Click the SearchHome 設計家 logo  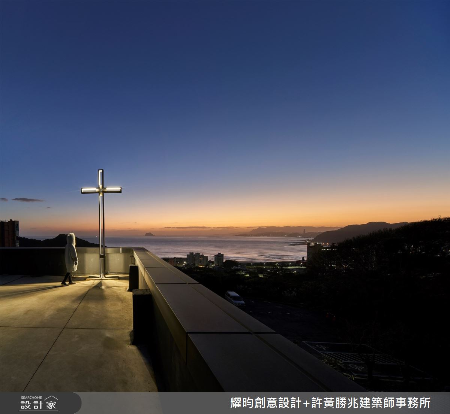39,403
